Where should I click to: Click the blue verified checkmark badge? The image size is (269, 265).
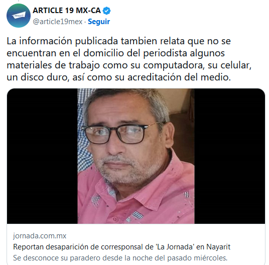click(x=106, y=11)
